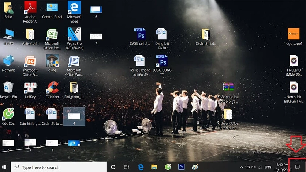This screenshot has width=306, height=172.
Task: Select the I NEED U (MMA 20... audio file
Action: [294, 66]
